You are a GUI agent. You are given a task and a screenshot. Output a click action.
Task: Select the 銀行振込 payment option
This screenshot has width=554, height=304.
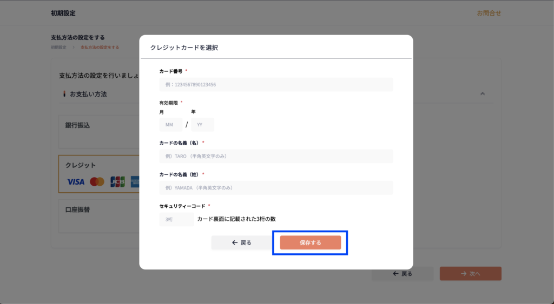[x=97, y=130]
